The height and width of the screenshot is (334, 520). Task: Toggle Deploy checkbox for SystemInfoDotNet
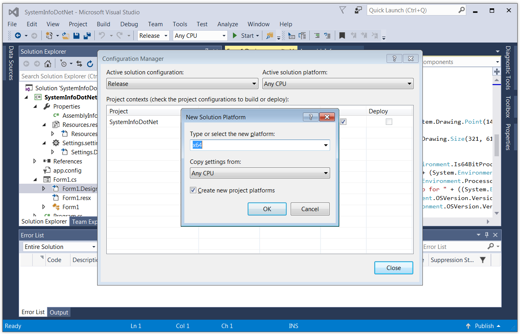[389, 122]
